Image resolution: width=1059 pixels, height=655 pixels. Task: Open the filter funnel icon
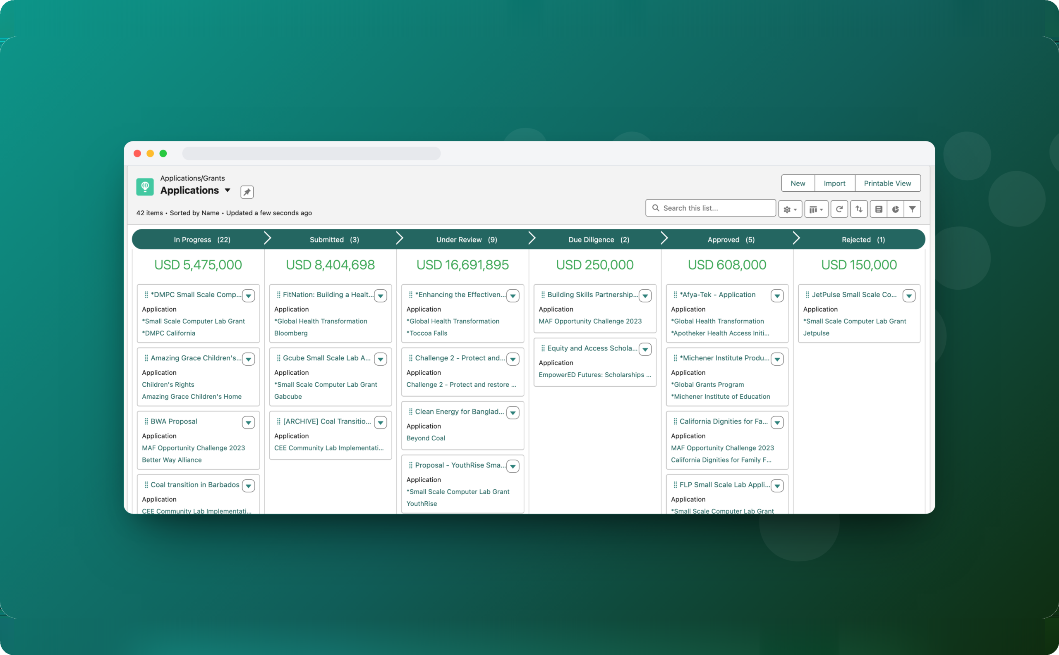coord(912,209)
